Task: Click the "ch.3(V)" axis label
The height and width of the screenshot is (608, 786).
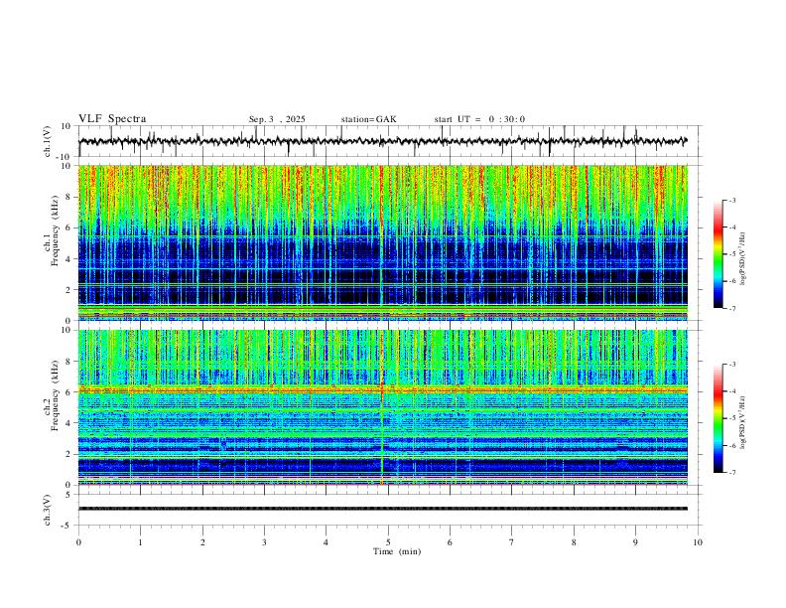Action: [x=48, y=511]
